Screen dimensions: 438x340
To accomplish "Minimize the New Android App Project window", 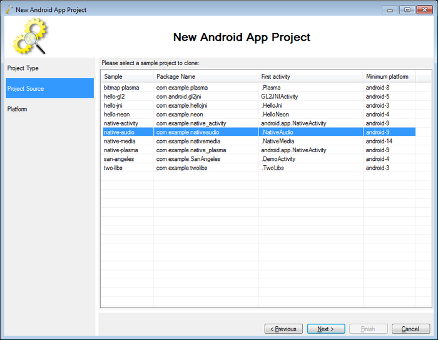I will pyautogui.click(x=390, y=10).
